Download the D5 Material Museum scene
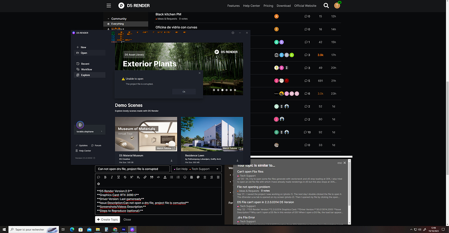Viewport: 449px width, 233px height. [171, 161]
